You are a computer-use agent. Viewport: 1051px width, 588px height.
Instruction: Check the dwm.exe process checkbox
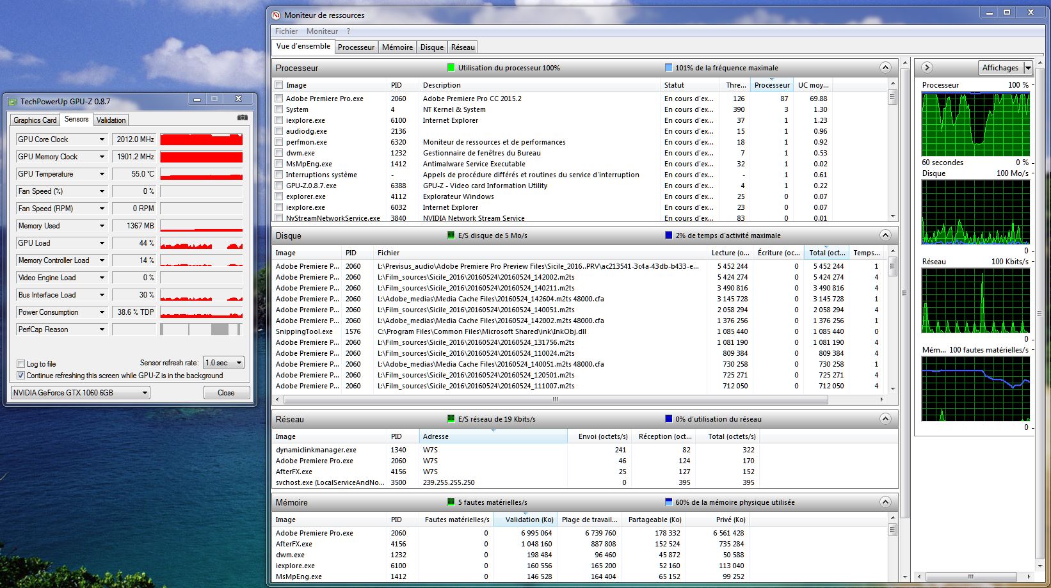[278, 153]
